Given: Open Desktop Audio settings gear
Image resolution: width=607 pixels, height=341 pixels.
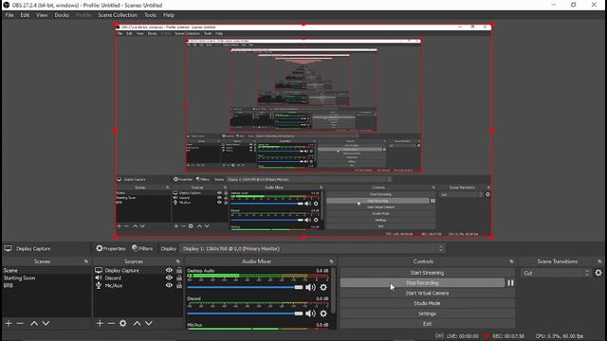Looking at the screenshot, I should (x=323, y=287).
